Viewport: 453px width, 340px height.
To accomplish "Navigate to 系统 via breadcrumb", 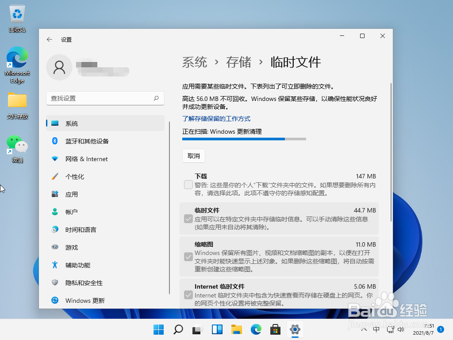I will pos(194,62).
